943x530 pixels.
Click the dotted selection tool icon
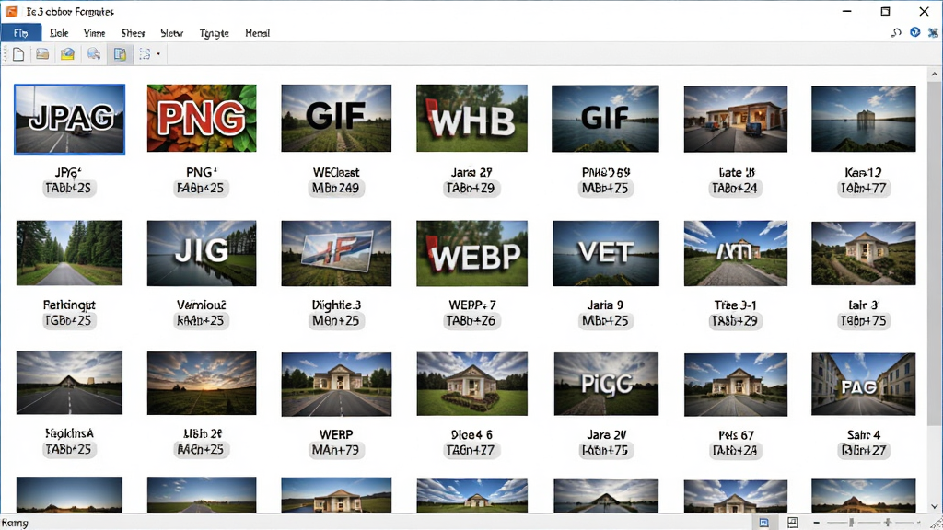145,54
